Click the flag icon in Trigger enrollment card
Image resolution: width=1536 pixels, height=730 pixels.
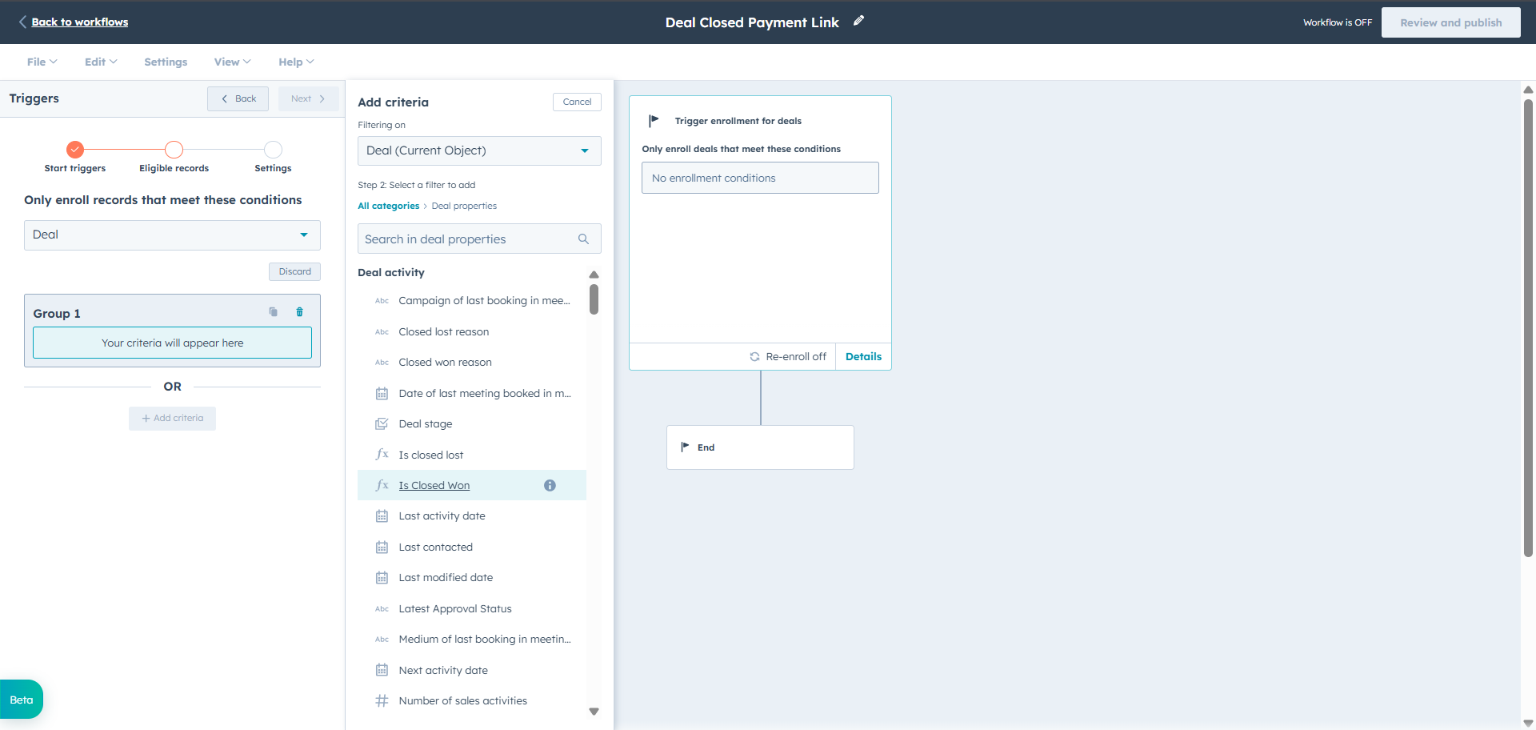pyautogui.click(x=654, y=121)
